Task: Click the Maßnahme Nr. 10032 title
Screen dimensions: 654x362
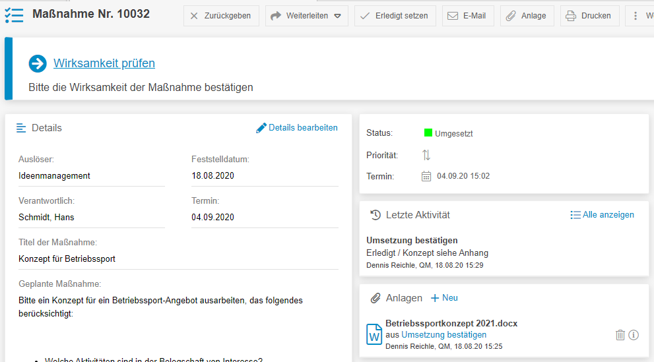Action: (91, 14)
